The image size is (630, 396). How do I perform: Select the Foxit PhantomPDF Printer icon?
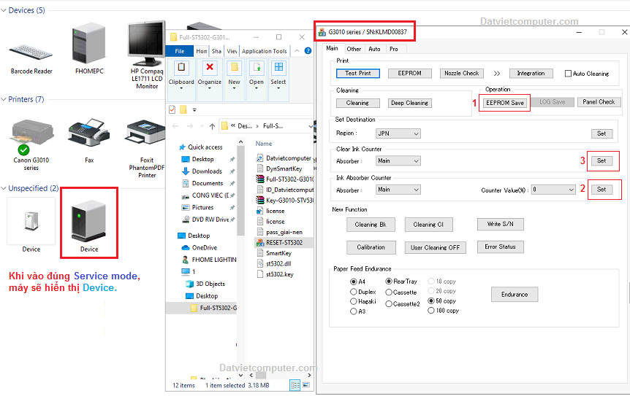point(146,134)
